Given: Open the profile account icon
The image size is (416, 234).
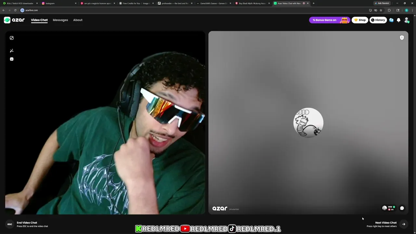Looking at the screenshot, I should [x=407, y=20].
